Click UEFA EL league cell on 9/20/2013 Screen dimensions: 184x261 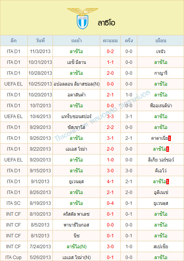pos(14,160)
